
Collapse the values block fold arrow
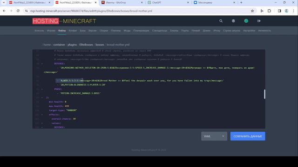[x=42, y=123]
